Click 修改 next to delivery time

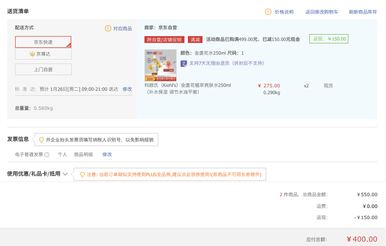tap(127, 89)
